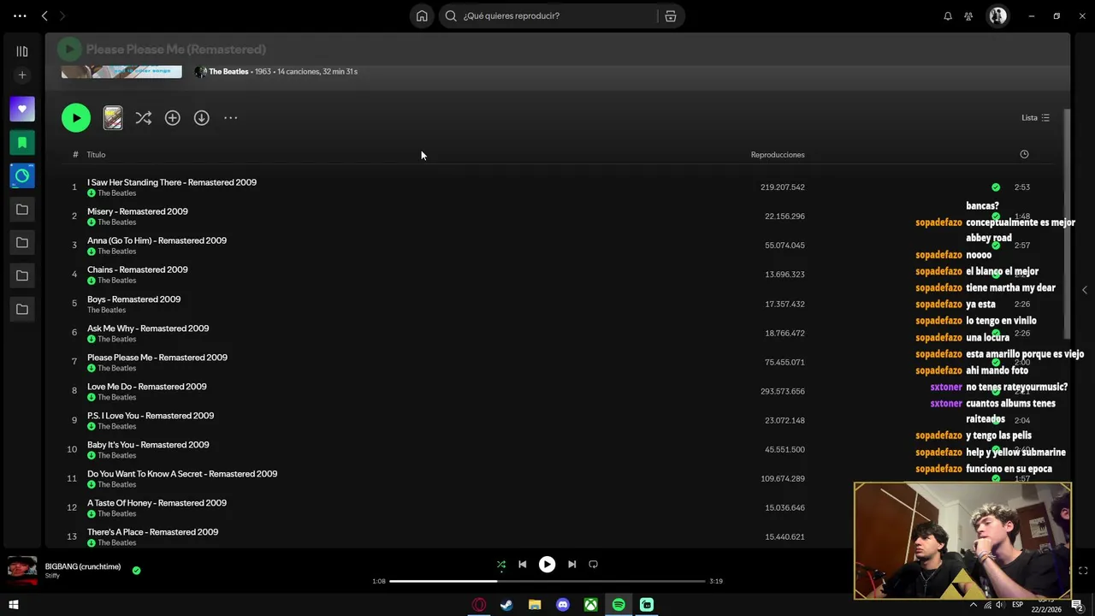Open the third sidebar folder
Image resolution: width=1095 pixels, height=616 pixels.
[x=22, y=275]
